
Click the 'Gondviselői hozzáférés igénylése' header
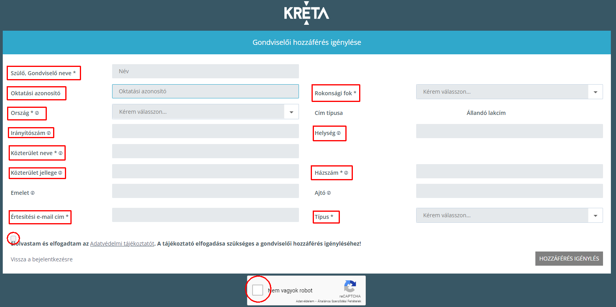point(307,43)
